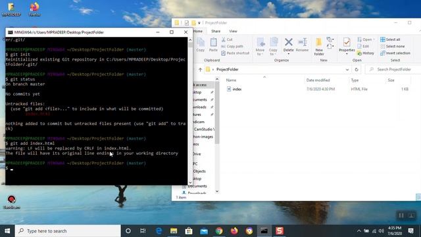
Task: Open Microsoft Store from the taskbar
Action: (x=189, y=231)
